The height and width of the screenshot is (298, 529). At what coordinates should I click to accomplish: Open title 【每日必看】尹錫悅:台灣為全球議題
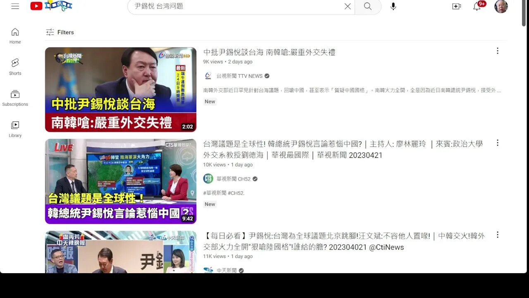(344, 241)
